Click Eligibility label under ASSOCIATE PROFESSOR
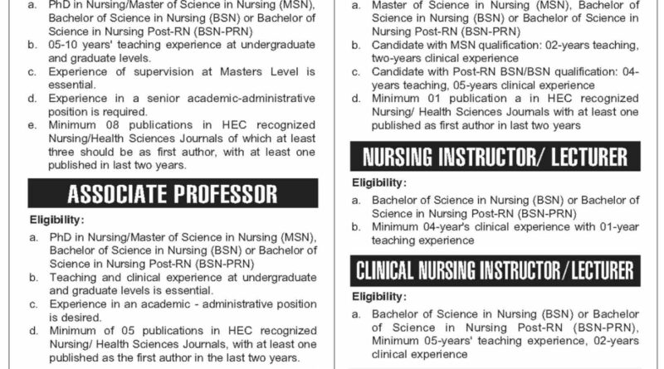This screenshot has height=369, width=664. tap(56, 220)
